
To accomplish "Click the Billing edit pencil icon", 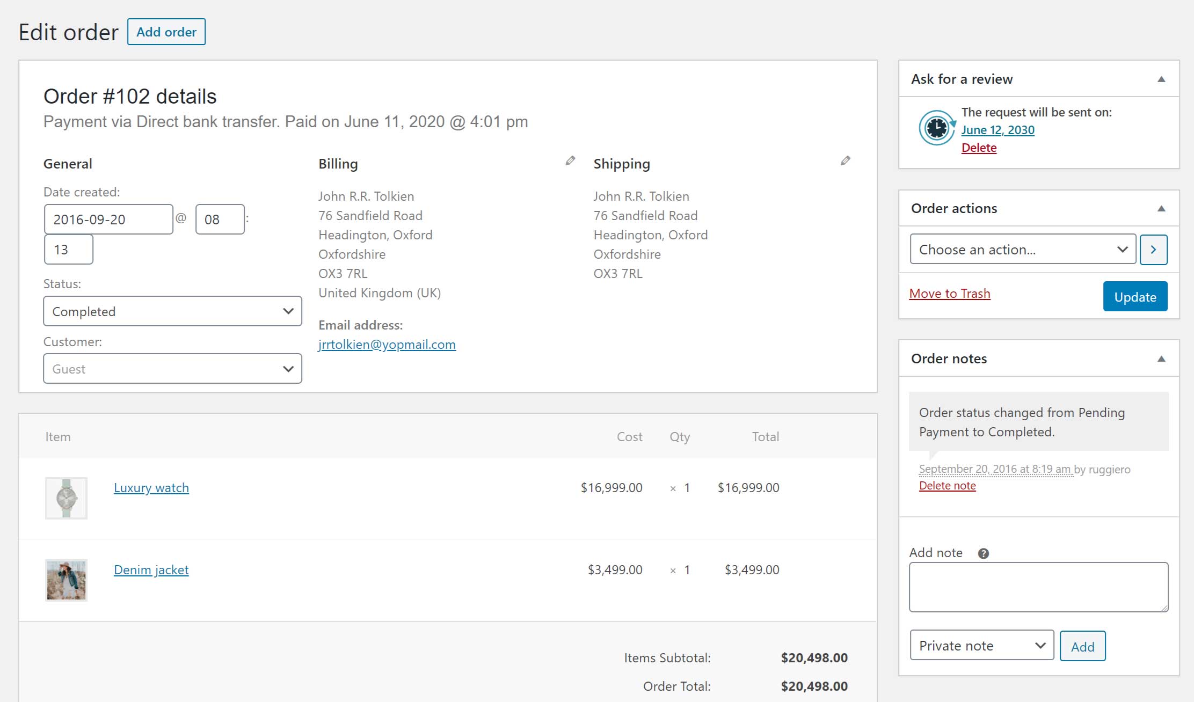I will click(570, 160).
